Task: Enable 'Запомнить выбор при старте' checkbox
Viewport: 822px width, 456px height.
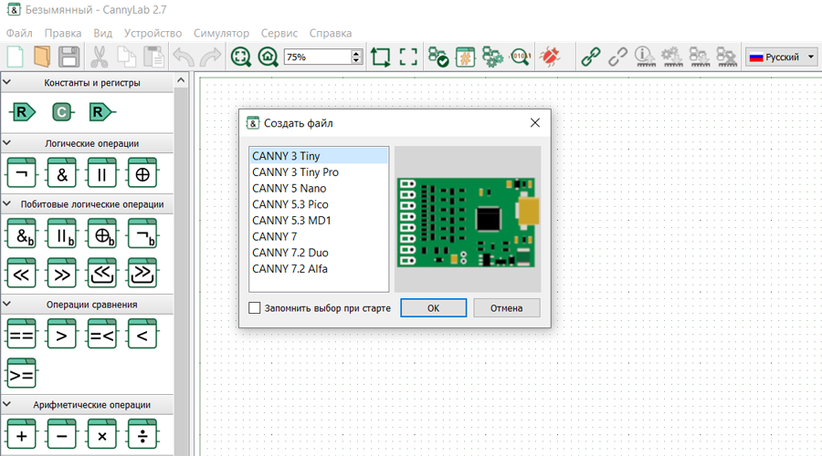Action: pyautogui.click(x=254, y=308)
